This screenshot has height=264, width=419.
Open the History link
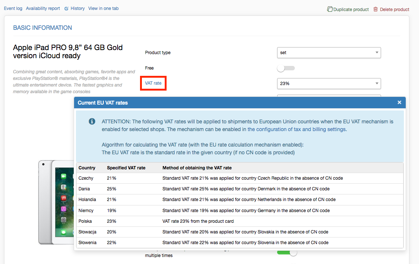coord(77,8)
